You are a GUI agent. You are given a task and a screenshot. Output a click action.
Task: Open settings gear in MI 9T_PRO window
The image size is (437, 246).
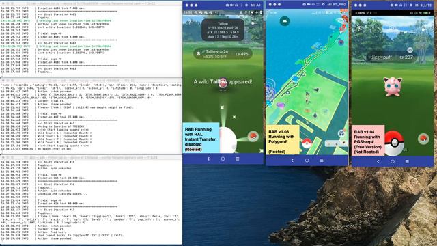[323, 5]
